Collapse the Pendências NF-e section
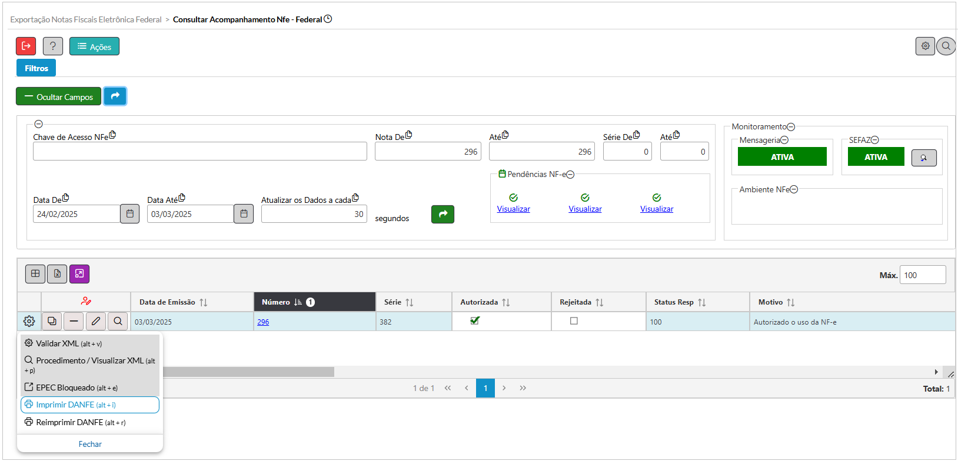958x461 pixels. tap(570, 175)
